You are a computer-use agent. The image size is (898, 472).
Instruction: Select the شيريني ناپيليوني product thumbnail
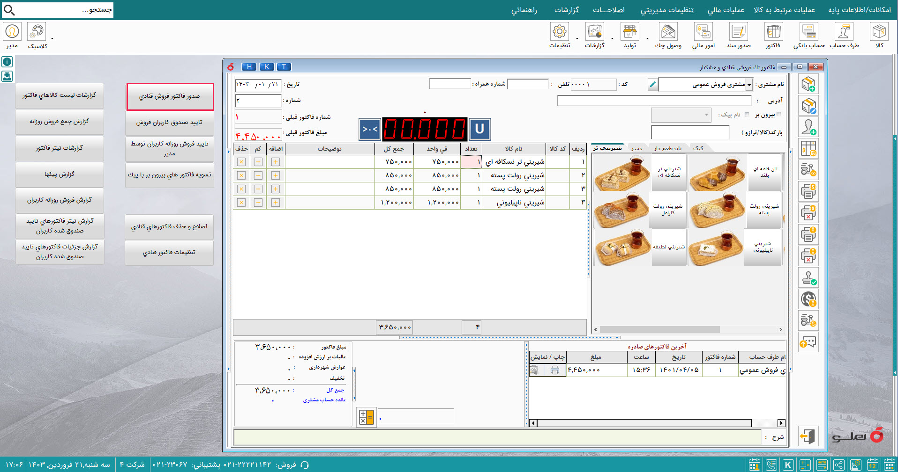(735, 248)
